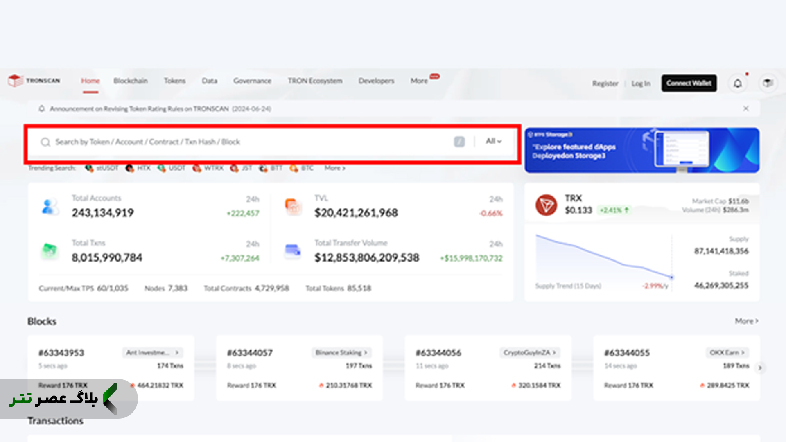Click the JST token icon

pyautogui.click(x=234, y=168)
